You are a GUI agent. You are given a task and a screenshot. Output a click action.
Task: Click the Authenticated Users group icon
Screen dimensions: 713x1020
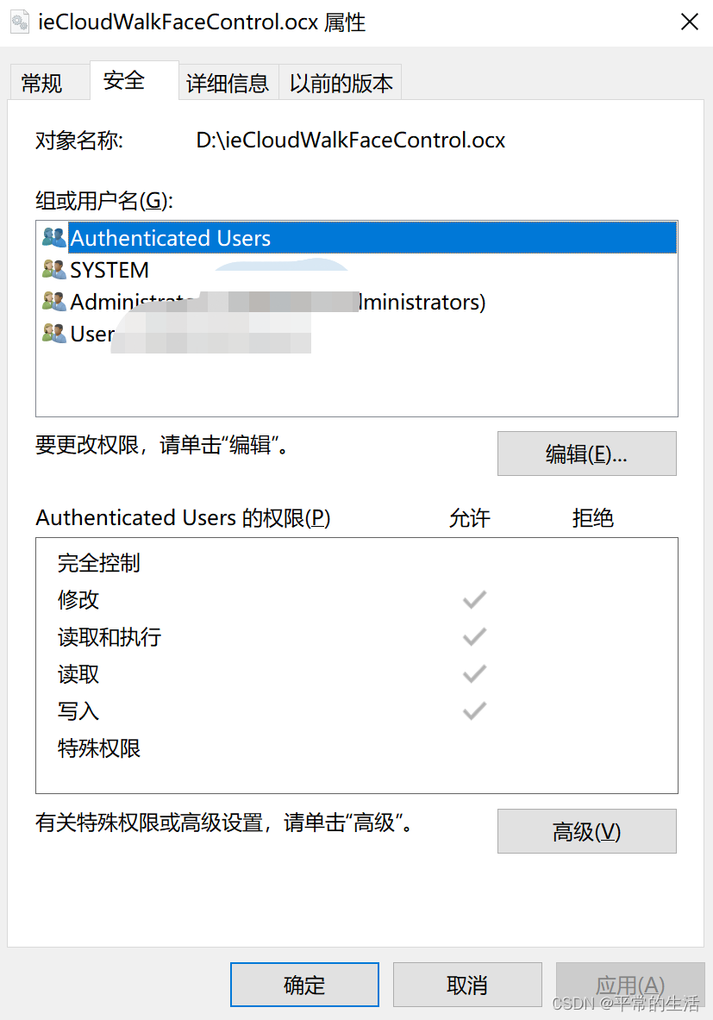(53, 238)
